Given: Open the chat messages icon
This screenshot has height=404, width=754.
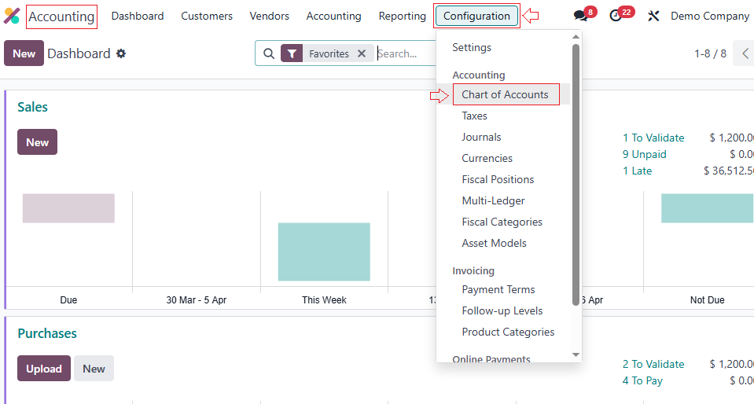Looking at the screenshot, I should tap(580, 16).
